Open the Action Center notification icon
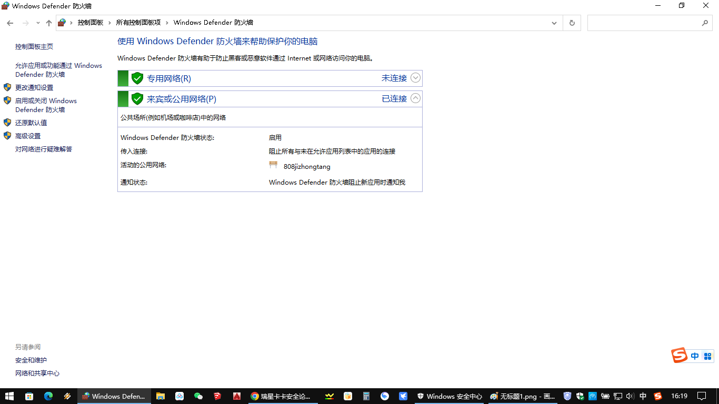Viewport: 719px width, 404px height. pos(702,396)
